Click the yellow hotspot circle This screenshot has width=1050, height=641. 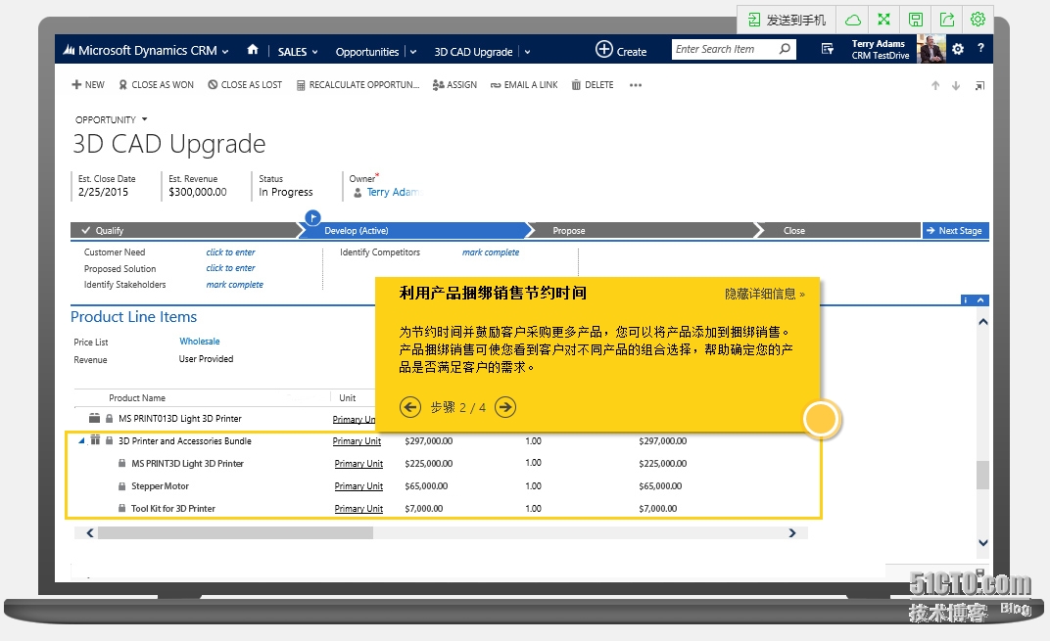coord(821,419)
